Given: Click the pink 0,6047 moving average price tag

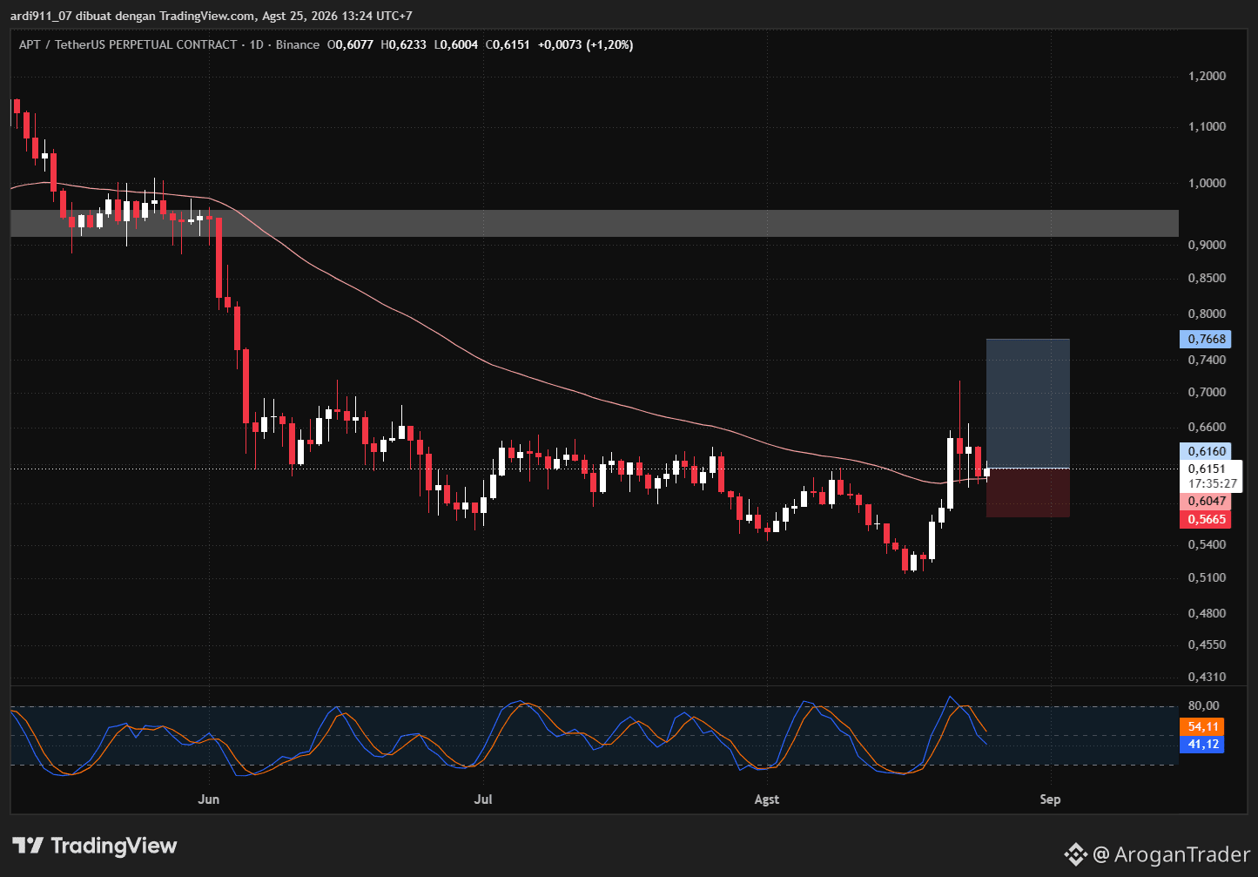Looking at the screenshot, I should pos(1206,502).
